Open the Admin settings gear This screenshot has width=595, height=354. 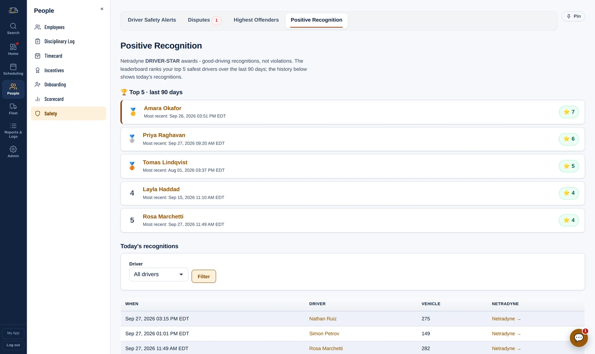[13, 151]
